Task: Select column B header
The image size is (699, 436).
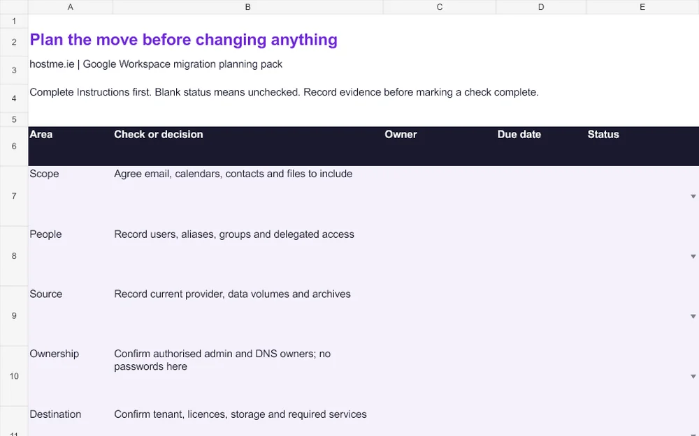Action: [x=248, y=7]
